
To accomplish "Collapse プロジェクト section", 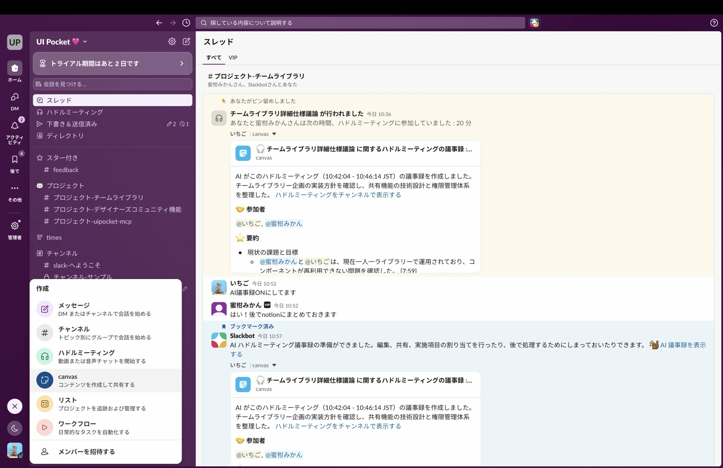I will pyautogui.click(x=65, y=185).
